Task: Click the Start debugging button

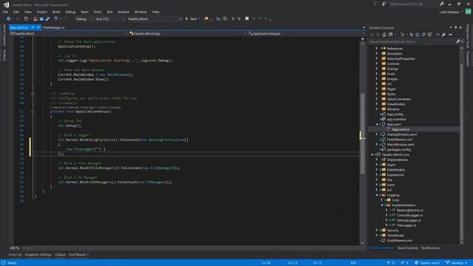Action: click(192, 19)
